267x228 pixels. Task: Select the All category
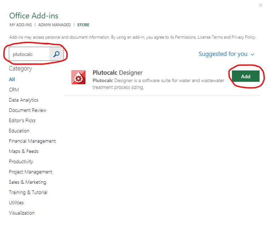click(x=12, y=79)
